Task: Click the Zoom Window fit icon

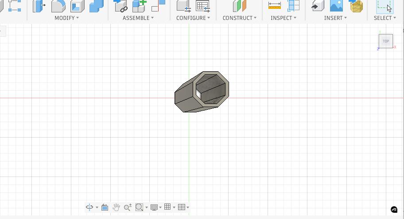Action: pos(139,207)
